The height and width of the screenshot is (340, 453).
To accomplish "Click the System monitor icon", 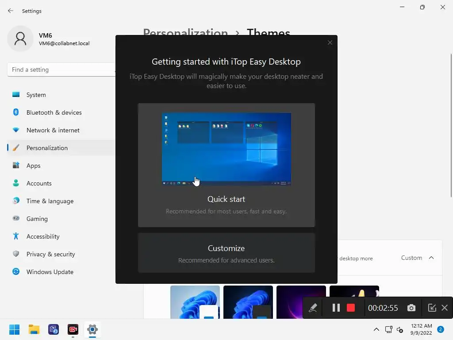I will [x=16, y=95].
